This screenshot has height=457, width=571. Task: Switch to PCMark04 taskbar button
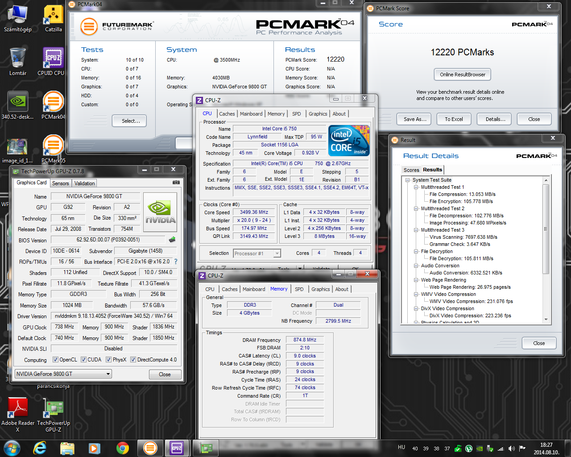pos(150,448)
